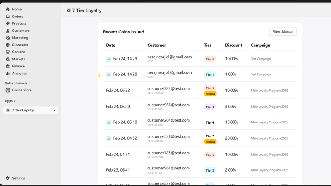Click the 20.00% discount value
331x186 pixels.
[232, 138]
